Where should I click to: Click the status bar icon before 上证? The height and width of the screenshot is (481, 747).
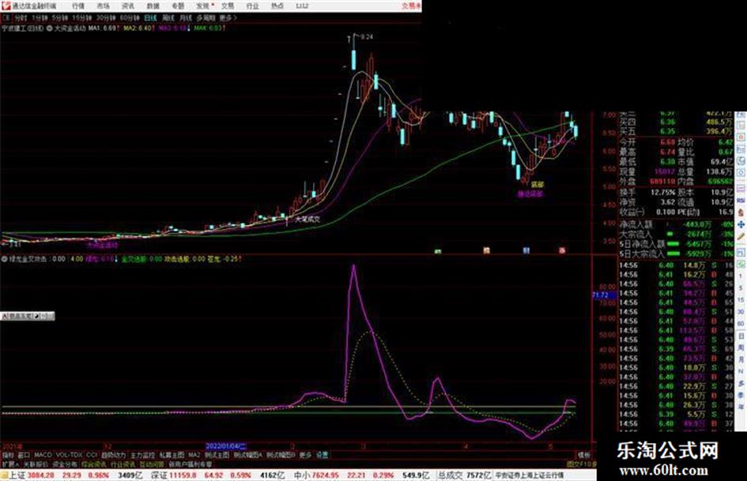4,475
